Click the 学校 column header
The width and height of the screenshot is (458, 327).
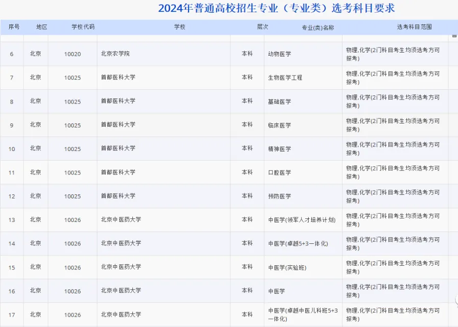tap(179, 27)
